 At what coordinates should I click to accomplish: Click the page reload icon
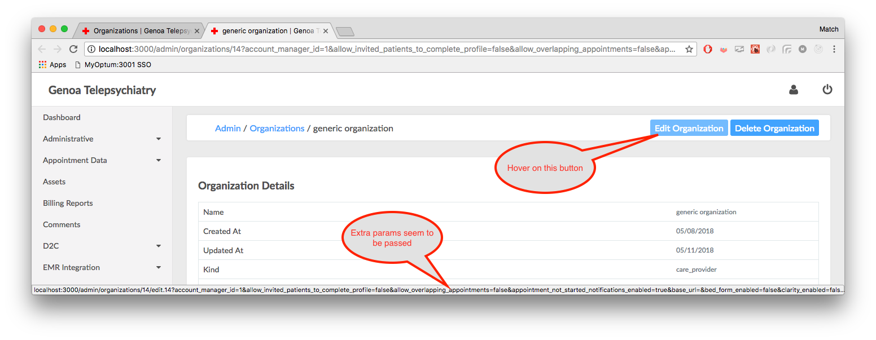coord(73,49)
